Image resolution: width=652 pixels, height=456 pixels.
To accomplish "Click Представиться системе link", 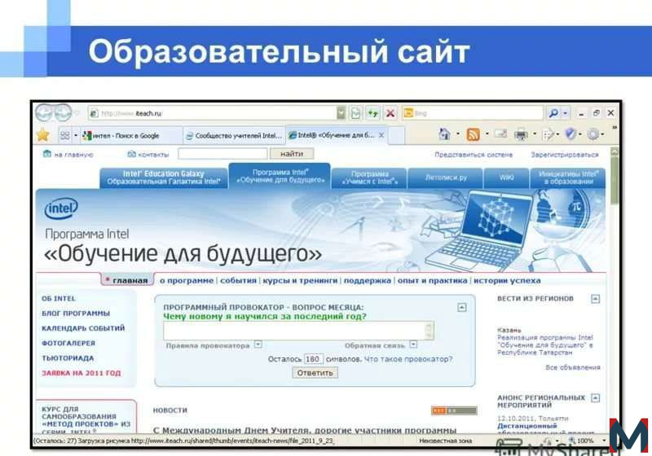I will (x=474, y=155).
